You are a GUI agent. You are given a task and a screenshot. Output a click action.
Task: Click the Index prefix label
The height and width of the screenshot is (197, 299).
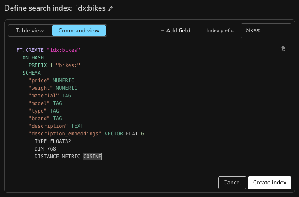221,30
